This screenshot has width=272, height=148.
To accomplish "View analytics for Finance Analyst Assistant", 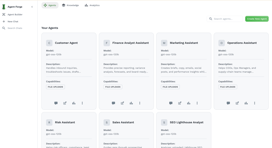I will click(x=131, y=103).
